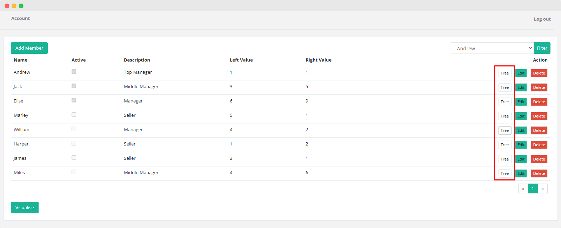Select the Description column header
Image resolution: width=561 pixels, height=228 pixels.
click(x=137, y=60)
